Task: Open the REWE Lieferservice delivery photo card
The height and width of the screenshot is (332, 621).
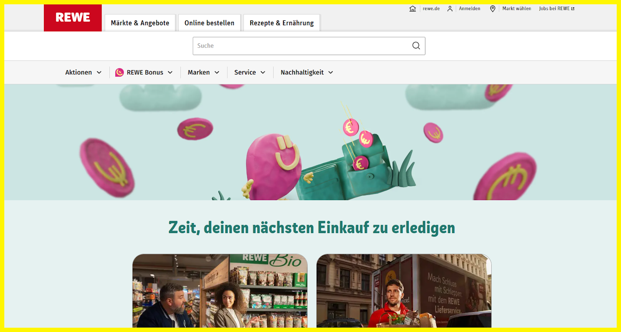Action: pyautogui.click(x=404, y=291)
